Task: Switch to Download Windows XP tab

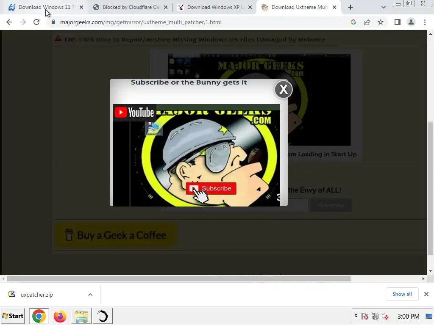Action: 215,7
